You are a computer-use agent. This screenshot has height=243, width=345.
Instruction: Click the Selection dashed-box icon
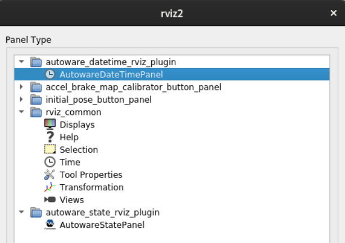[50, 150]
